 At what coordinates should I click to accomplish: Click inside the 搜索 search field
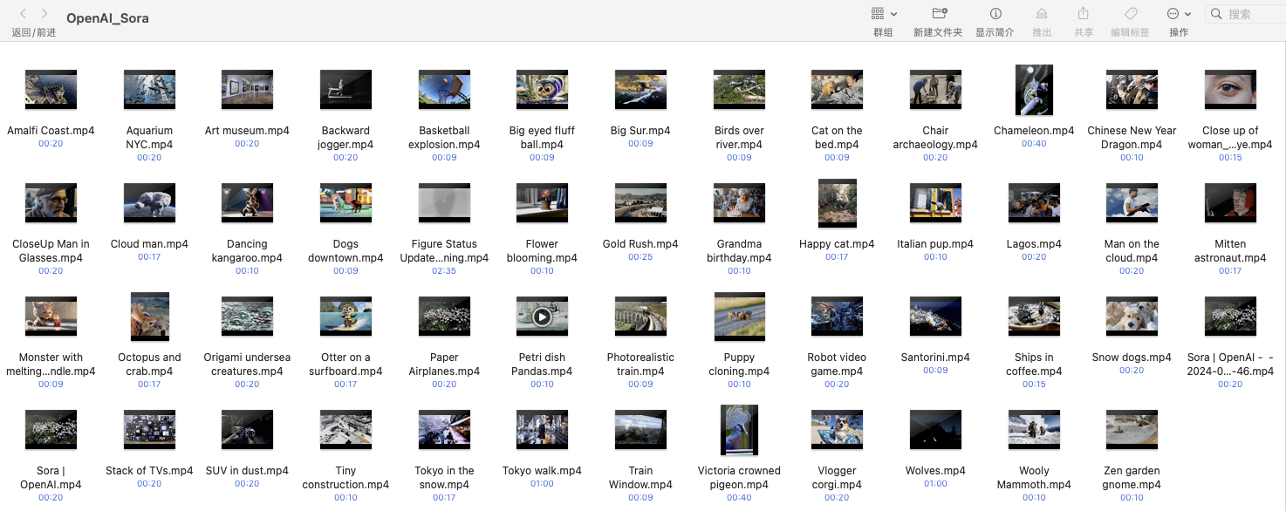tap(1244, 14)
